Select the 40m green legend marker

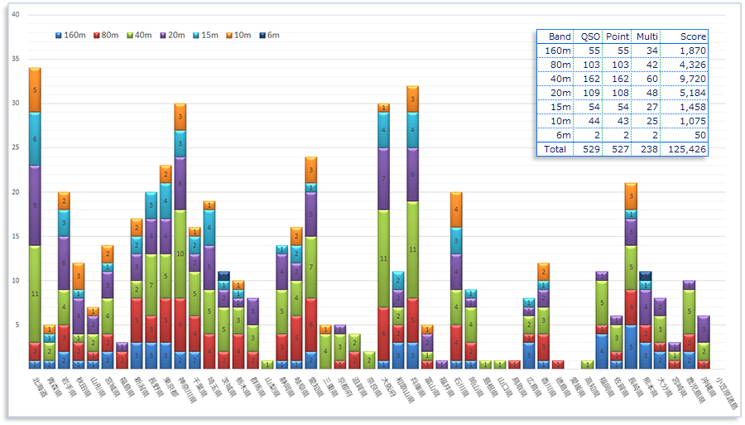[131, 36]
